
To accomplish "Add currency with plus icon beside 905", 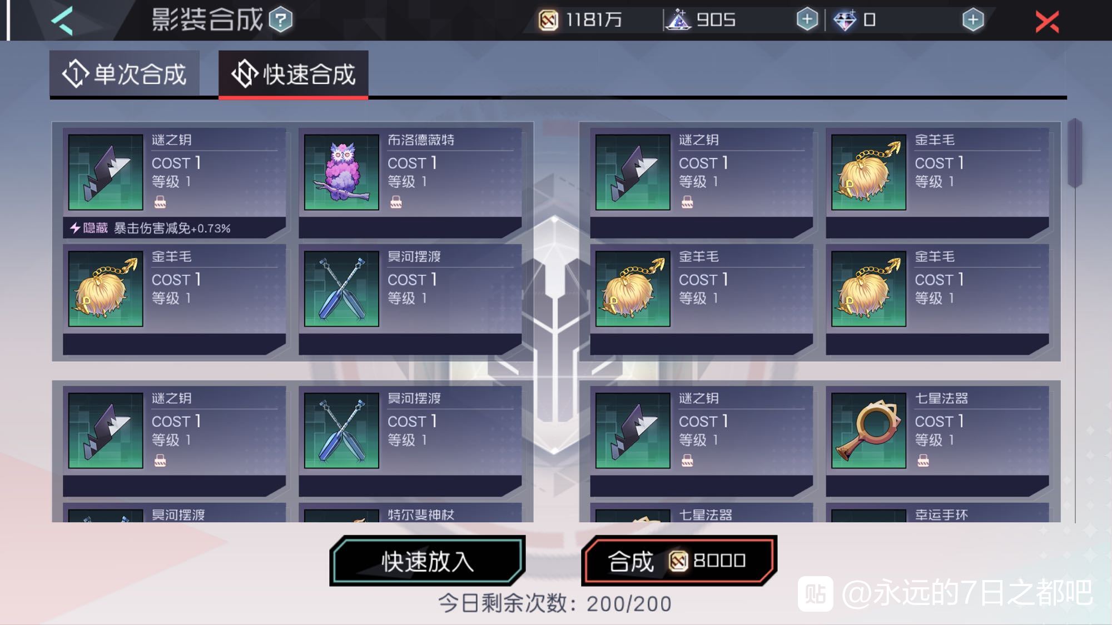I will [807, 20].
